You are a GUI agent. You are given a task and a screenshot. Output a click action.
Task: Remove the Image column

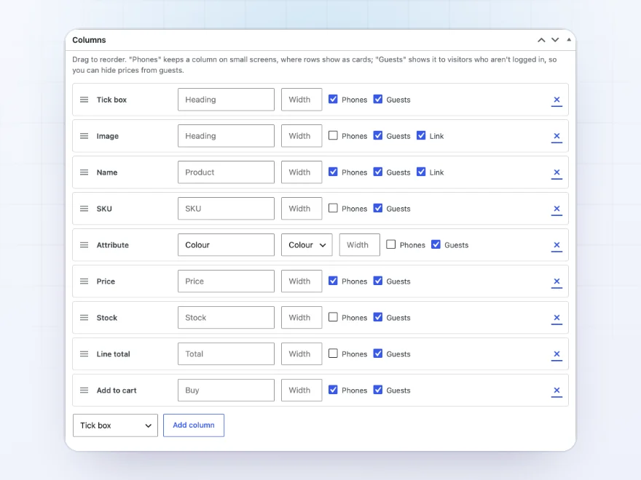click(557, 136)
